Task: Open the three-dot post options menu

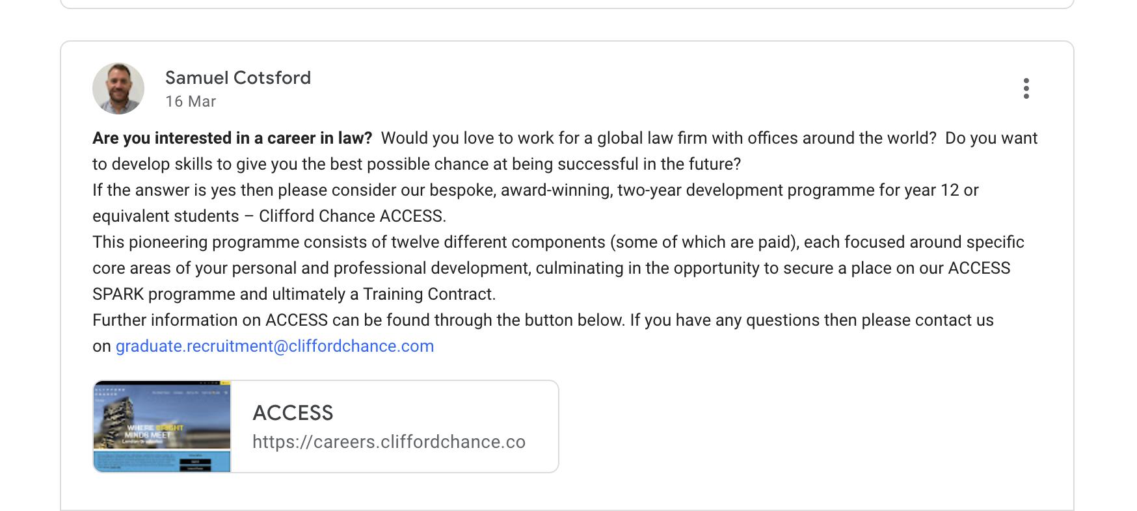Action: [x=1026, y=88]
